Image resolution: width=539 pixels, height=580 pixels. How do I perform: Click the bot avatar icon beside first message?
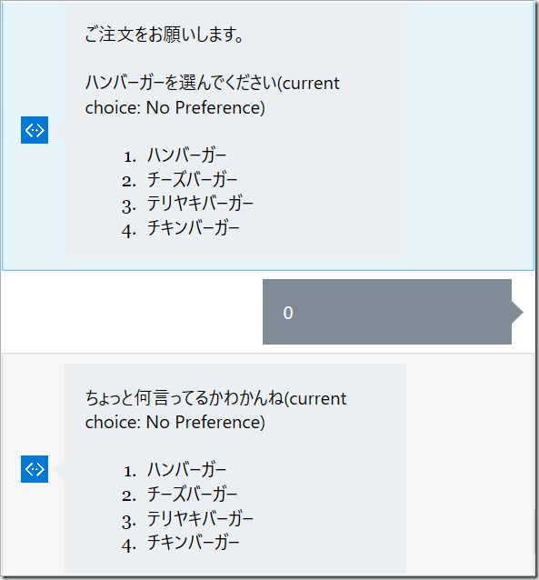(x=35, y=130)
